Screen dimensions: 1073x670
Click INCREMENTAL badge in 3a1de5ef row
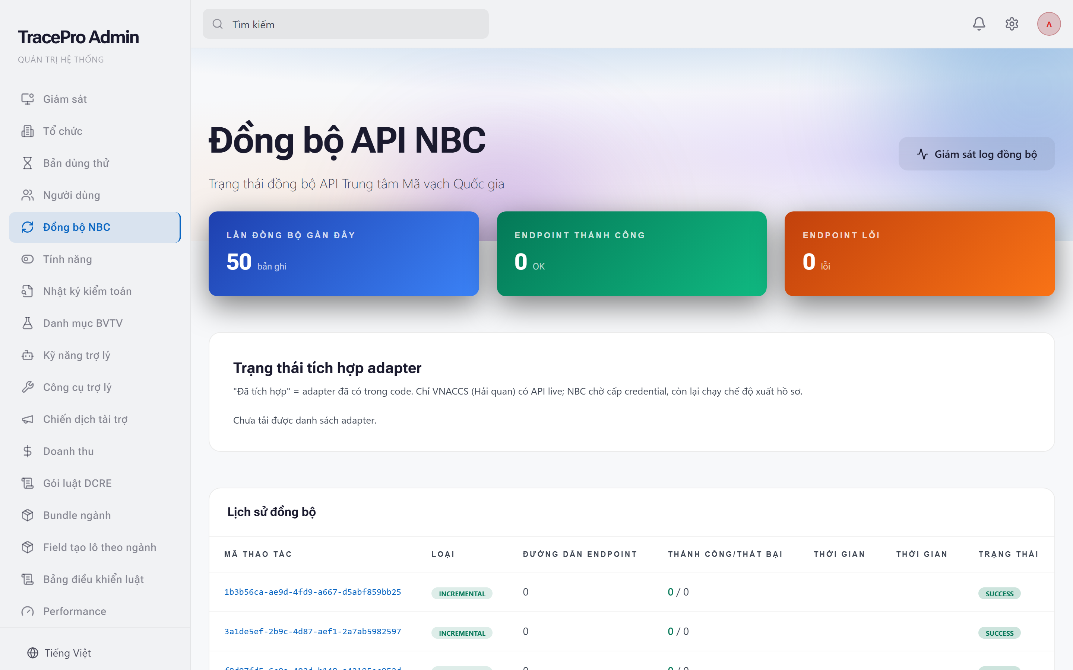(x=462, y=633)
